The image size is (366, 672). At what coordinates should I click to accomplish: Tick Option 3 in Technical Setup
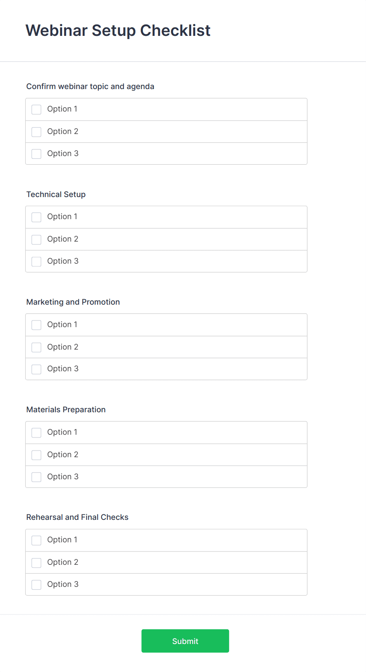(x=37, y=262)
